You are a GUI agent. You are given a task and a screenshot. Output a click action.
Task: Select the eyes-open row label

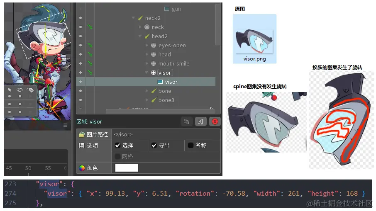(172, 46)
